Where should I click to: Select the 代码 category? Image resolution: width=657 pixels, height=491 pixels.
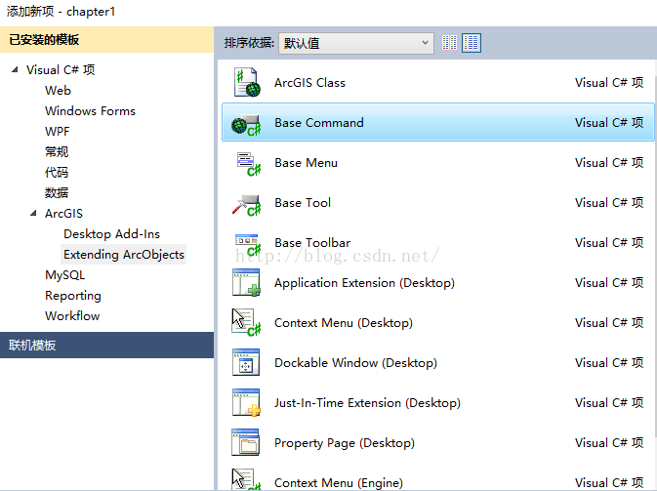(57, 172)
